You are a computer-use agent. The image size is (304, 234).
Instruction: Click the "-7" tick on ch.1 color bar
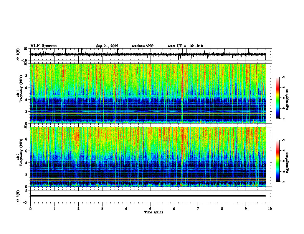283,119
